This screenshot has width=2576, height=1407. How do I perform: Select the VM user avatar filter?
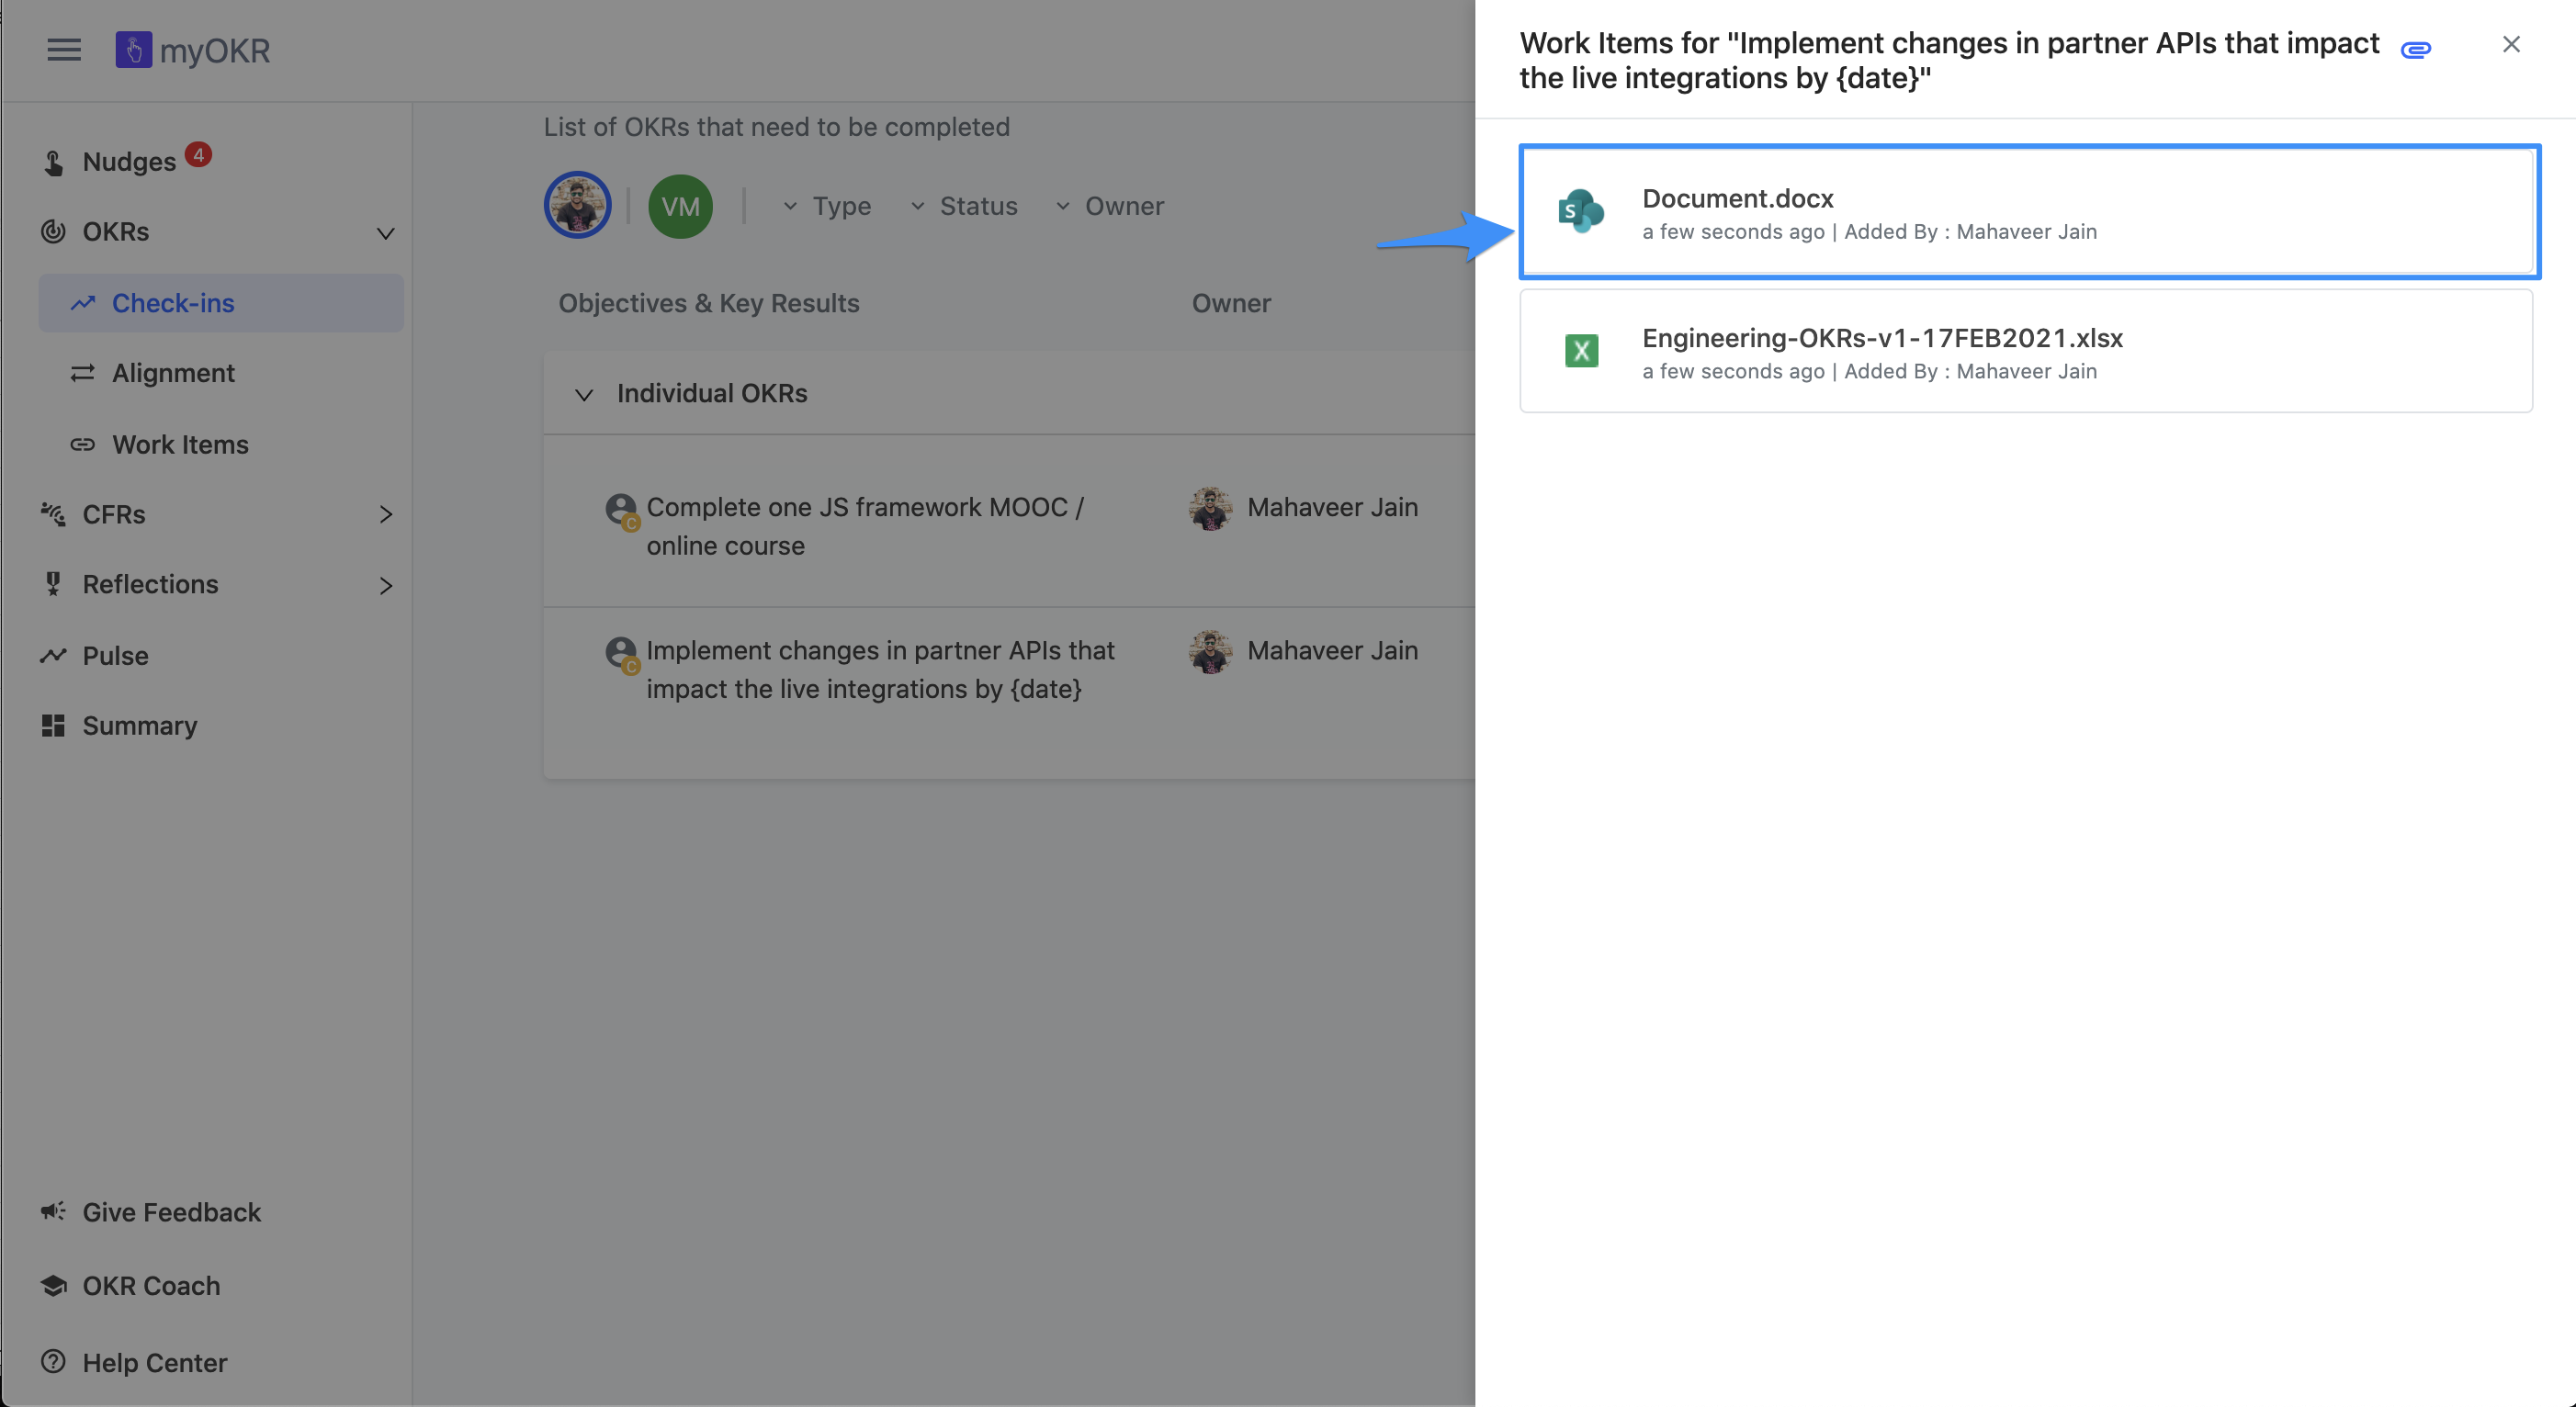[680, 206]
